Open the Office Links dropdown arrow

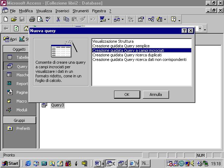click(108, 19)
